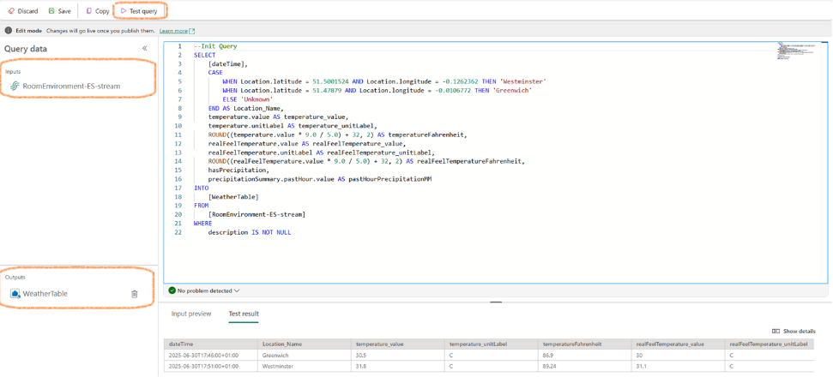The height and width of the screenshot is (377, 833).
Task: Click the Show details icon
Action: pyautogui.click(x=776, y=331)
